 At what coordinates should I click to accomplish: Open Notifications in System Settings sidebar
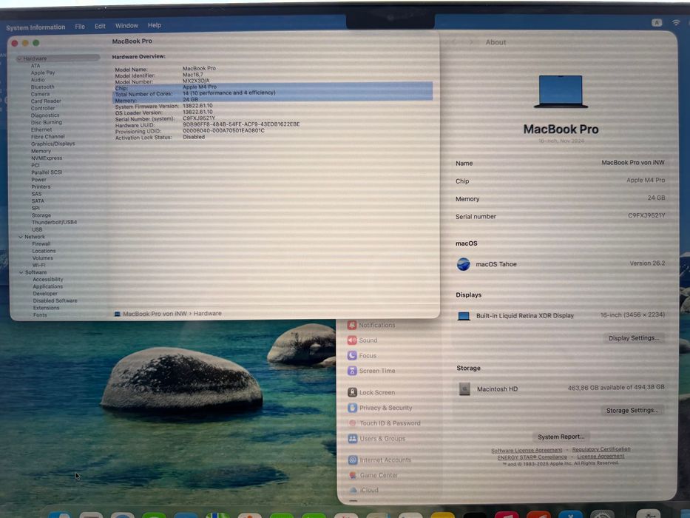[372, 325]
